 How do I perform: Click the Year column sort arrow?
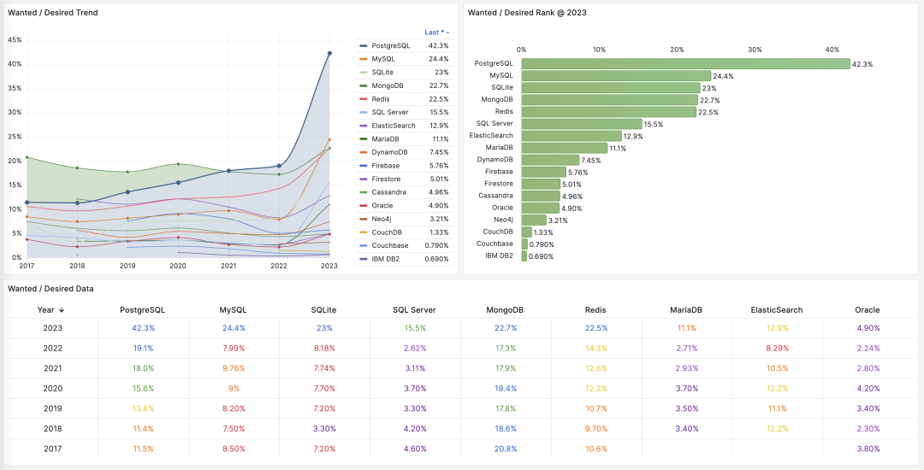tap(62, 310)
